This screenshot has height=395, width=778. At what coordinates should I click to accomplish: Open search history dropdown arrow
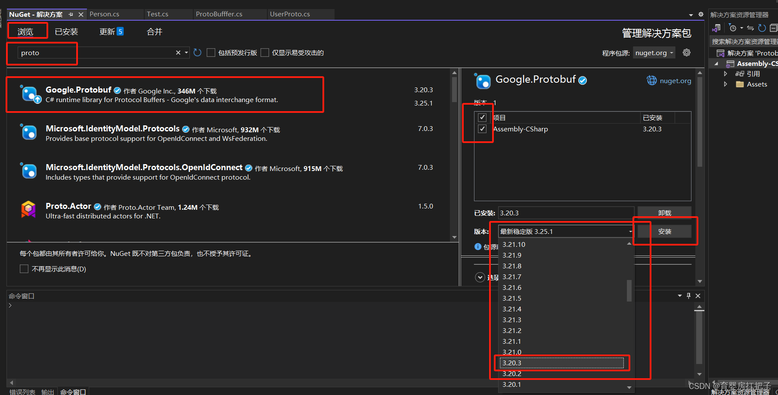pyautogui.click(x=186, y=53)
